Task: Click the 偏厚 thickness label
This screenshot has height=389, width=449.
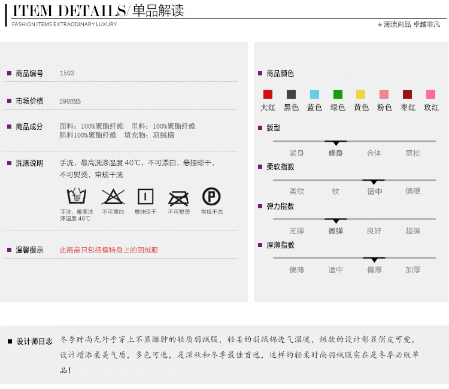Action: [375, 270]
